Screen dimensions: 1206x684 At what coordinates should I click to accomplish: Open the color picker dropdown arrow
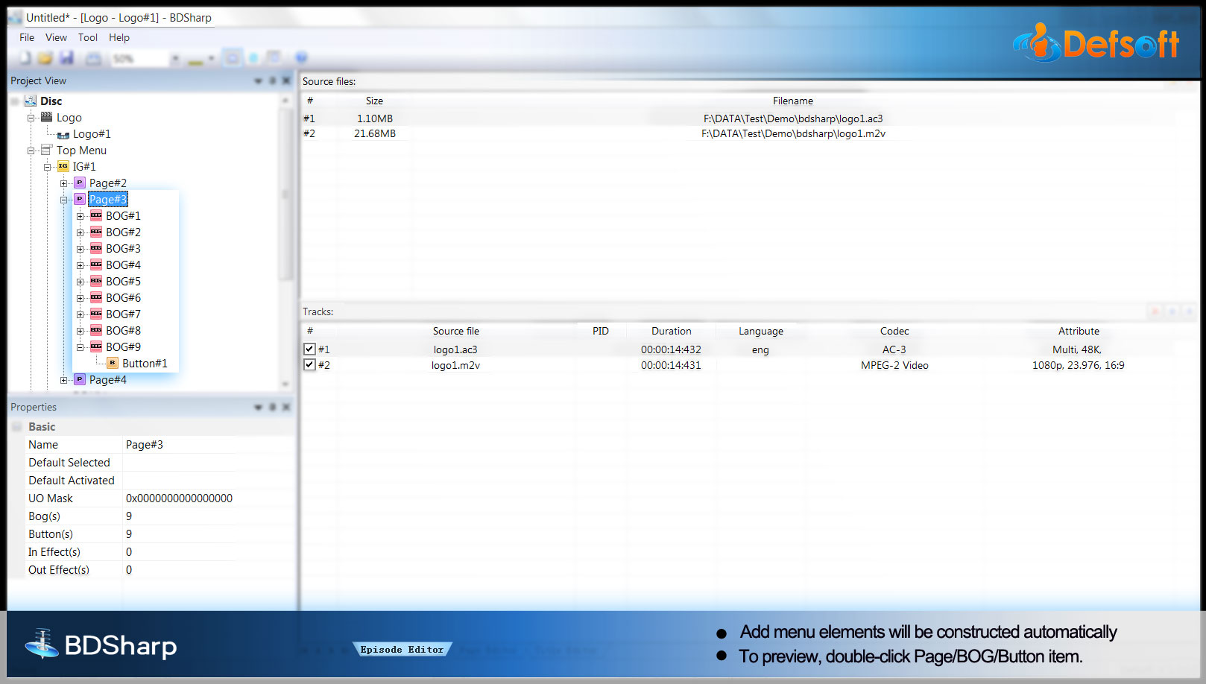pyautogui.click(x=211, y=58)
